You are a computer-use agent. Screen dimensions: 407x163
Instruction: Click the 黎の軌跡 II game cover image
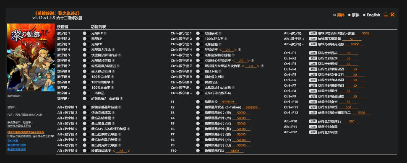pyautogui.click(x=31, y=57)
